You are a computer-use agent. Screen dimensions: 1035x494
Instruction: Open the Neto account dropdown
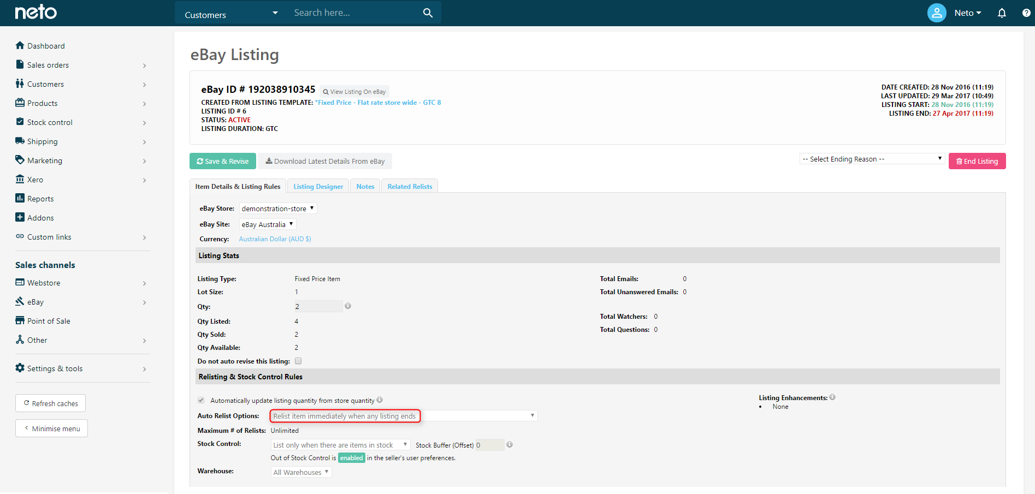point(968,13)
